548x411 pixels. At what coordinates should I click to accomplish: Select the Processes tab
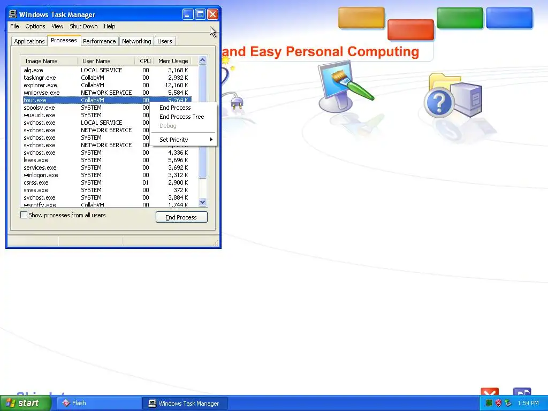click(x=64, y=40)
